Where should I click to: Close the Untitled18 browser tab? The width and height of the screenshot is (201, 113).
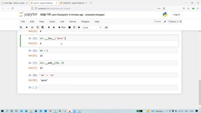[86, 3]
